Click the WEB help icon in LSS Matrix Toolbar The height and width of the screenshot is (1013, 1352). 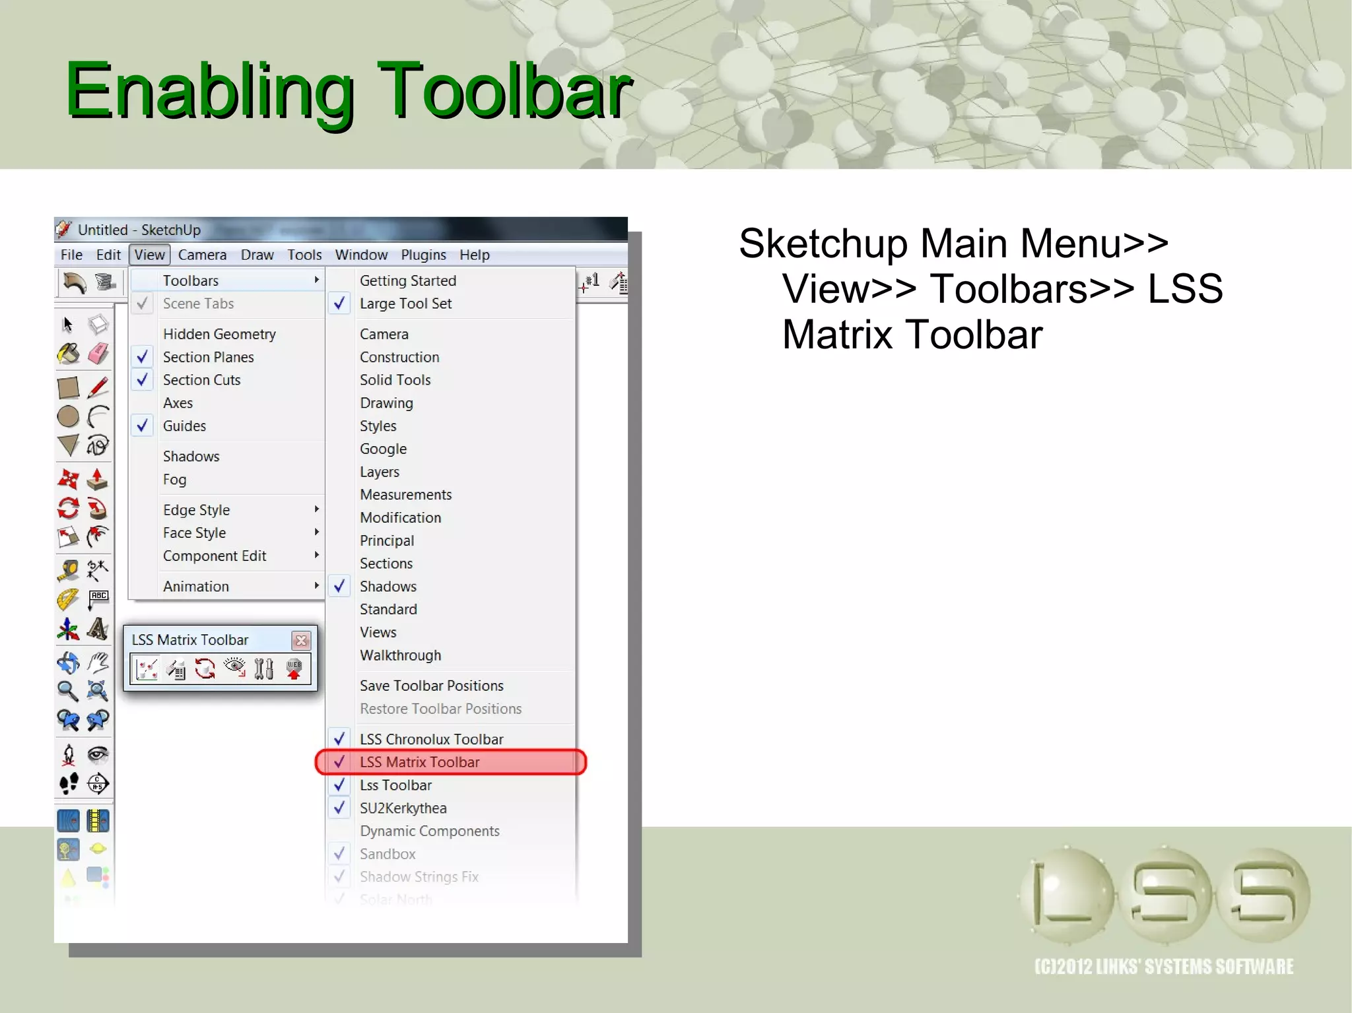(x=294, y=669)
